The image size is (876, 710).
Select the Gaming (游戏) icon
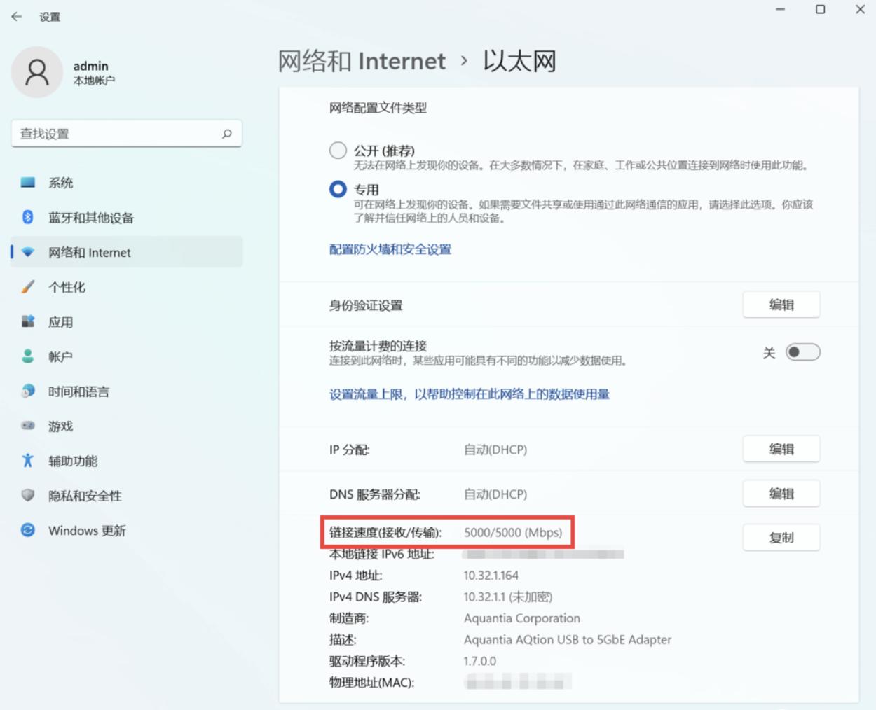point(28,426)
